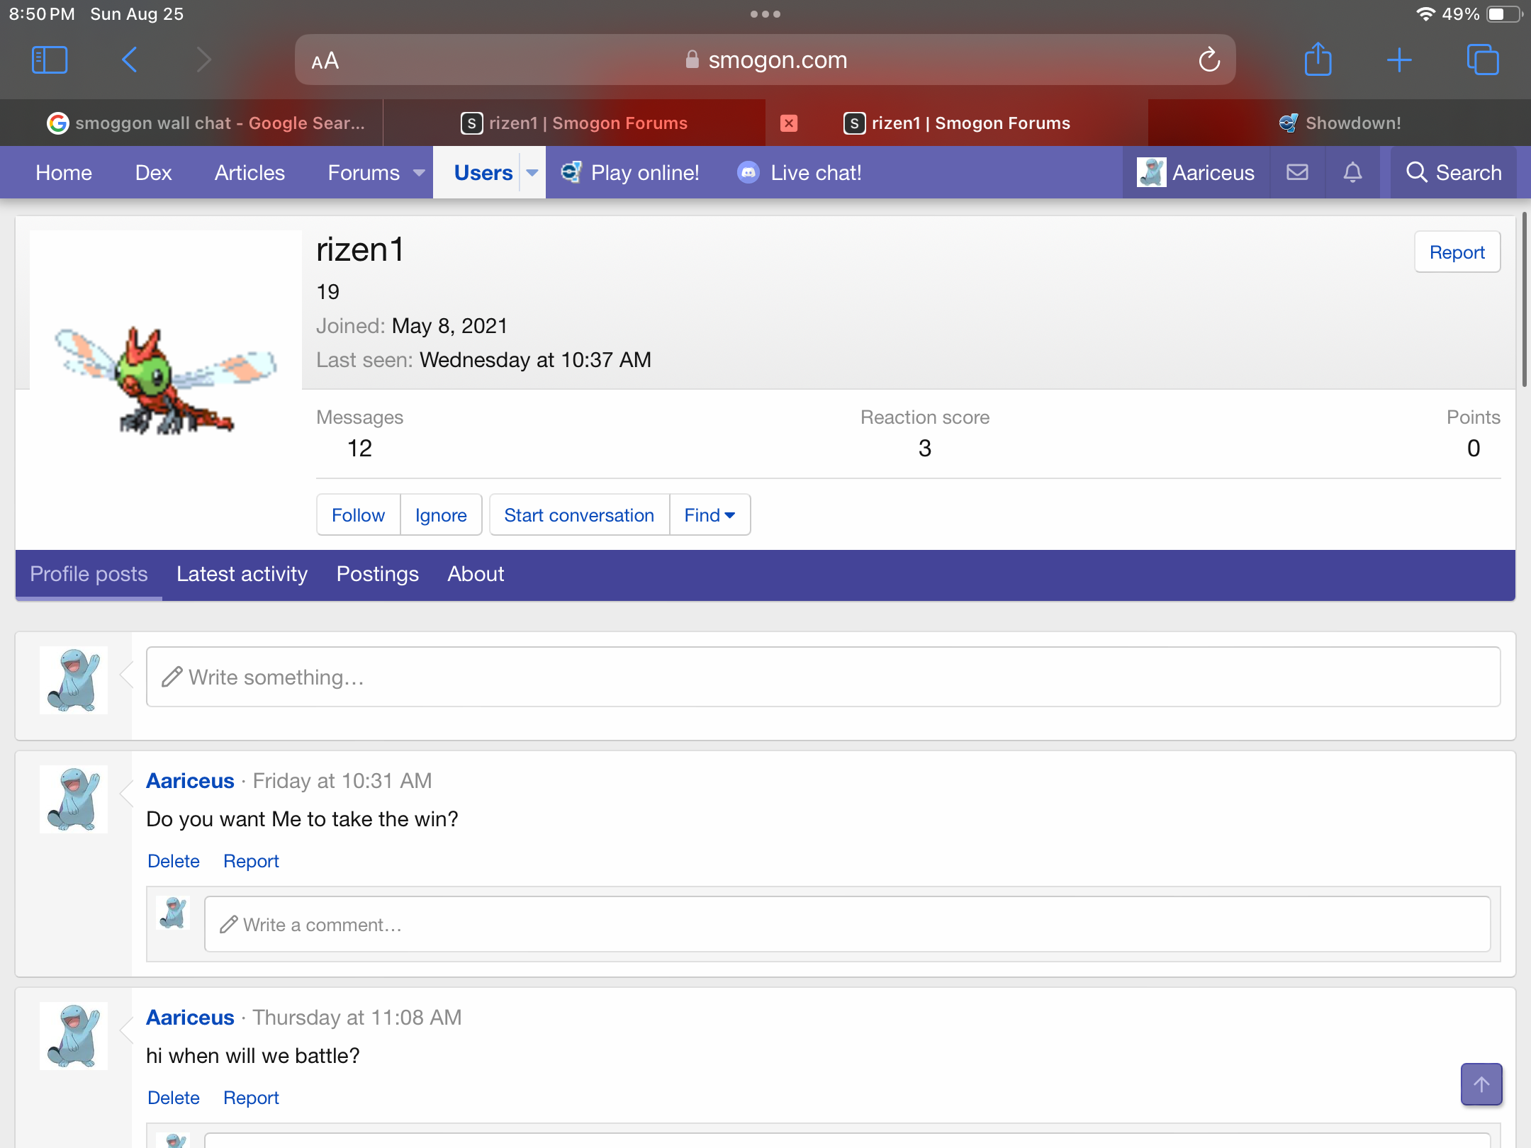
Task: Tap small Quagsire avatar beside Friday comment box
Action: pos(173,913)
